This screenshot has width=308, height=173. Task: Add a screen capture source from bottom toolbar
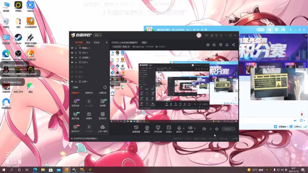pos(136,129)
